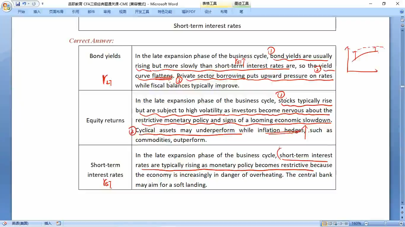Switch to Print Layout view
This screenshot has height=227, width=405.
click(x=325, y=223)
